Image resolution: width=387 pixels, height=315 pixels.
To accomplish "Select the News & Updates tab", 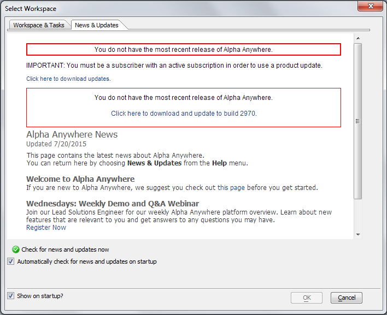I will pyautogui.click(x=97, y=25).
